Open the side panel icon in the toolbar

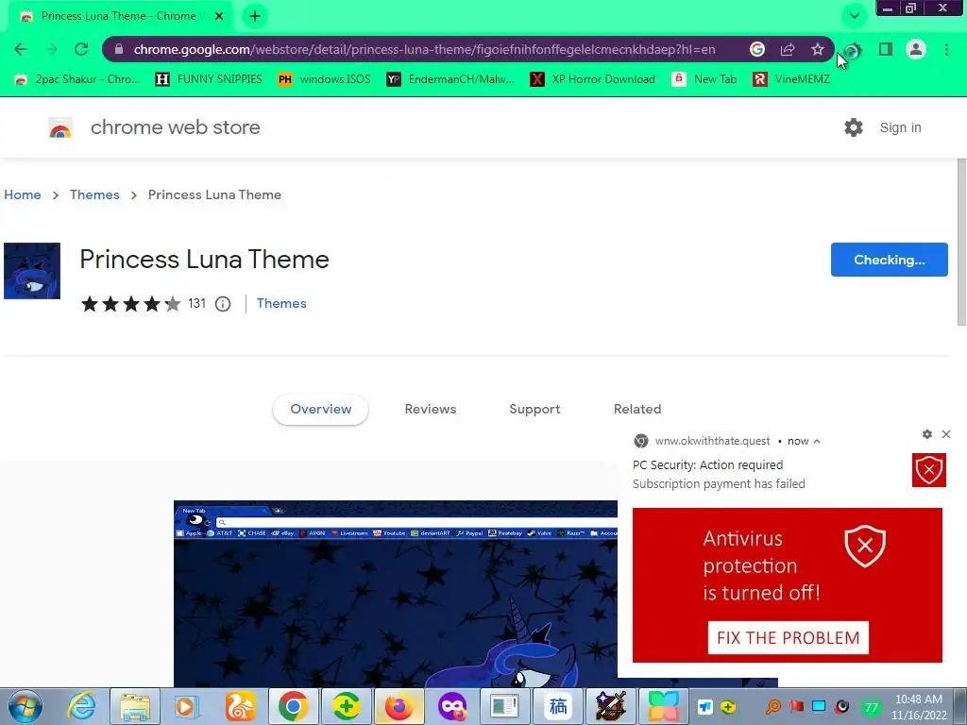[886, 49]
